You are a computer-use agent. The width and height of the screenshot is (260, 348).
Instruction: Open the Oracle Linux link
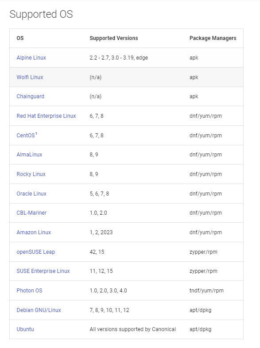[31, 194]
